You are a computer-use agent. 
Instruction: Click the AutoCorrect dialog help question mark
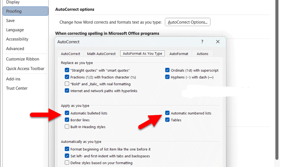point(202,41)
